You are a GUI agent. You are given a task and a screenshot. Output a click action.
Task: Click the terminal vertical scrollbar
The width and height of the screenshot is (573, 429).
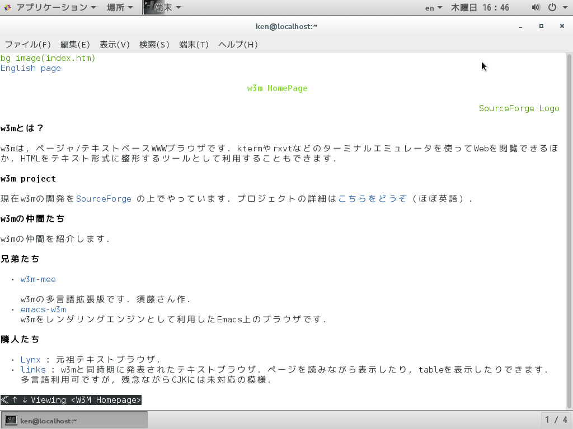pos(569,231)
